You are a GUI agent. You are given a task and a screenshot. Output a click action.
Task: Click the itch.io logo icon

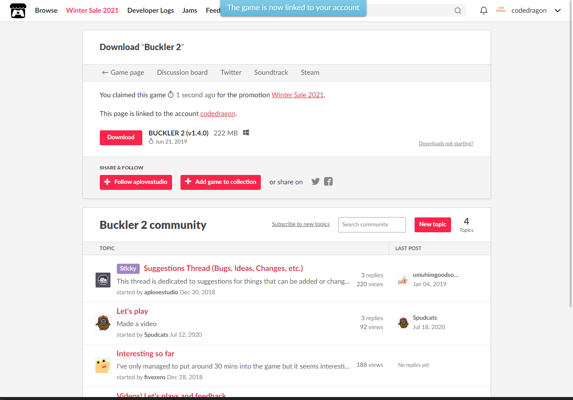pyautogui.click(x=18, y=11)
